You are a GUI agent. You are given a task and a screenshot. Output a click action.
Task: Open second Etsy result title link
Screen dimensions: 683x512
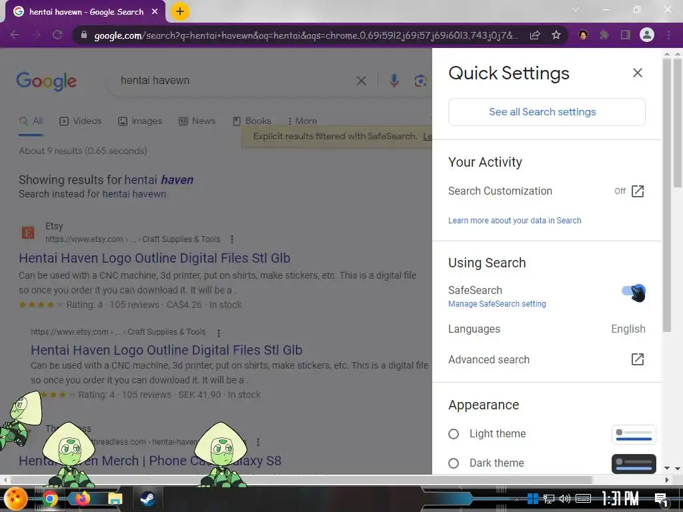pyautogui.click(x=166, y=350)
